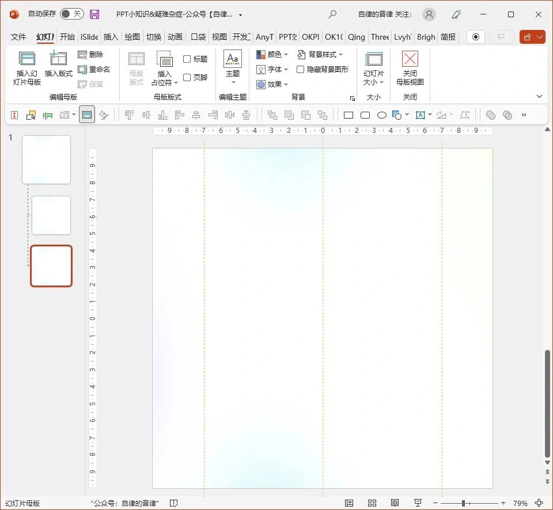Select the oval shape tool in toolbar

tap(381, 115)
